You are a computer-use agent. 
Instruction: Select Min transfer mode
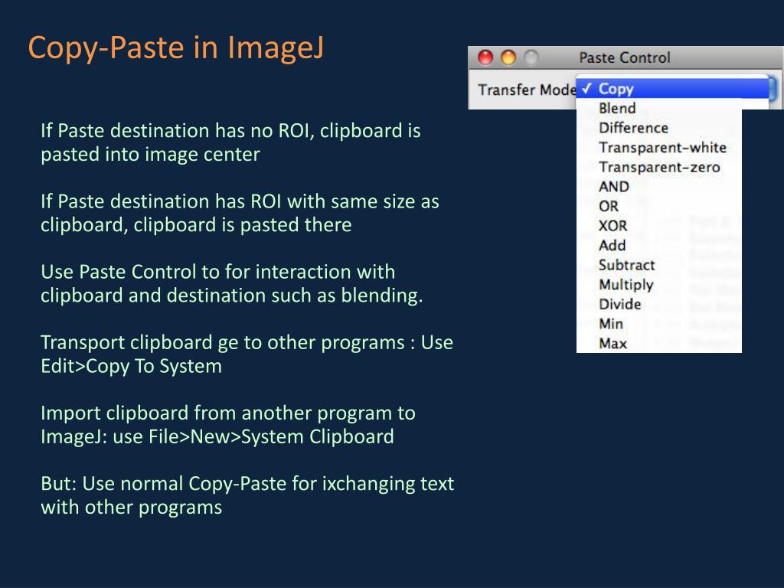coord(659,324)
